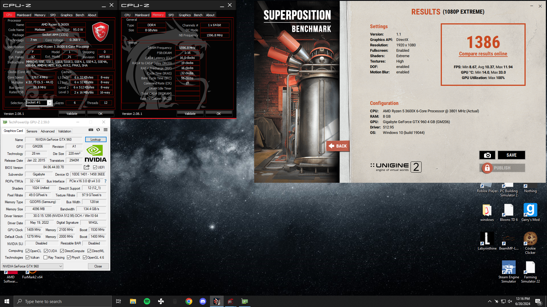Toggle the PhysX checkbox
This screenshot has width=547, height=307.
coord(69,258)
